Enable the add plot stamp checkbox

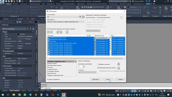(x=98, y=64)
